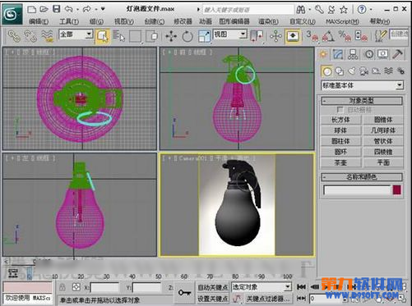The width and height of the screenshot is (412, 306).
Task: Switch to Utilities hammer tab
Action: click(397, 54)
